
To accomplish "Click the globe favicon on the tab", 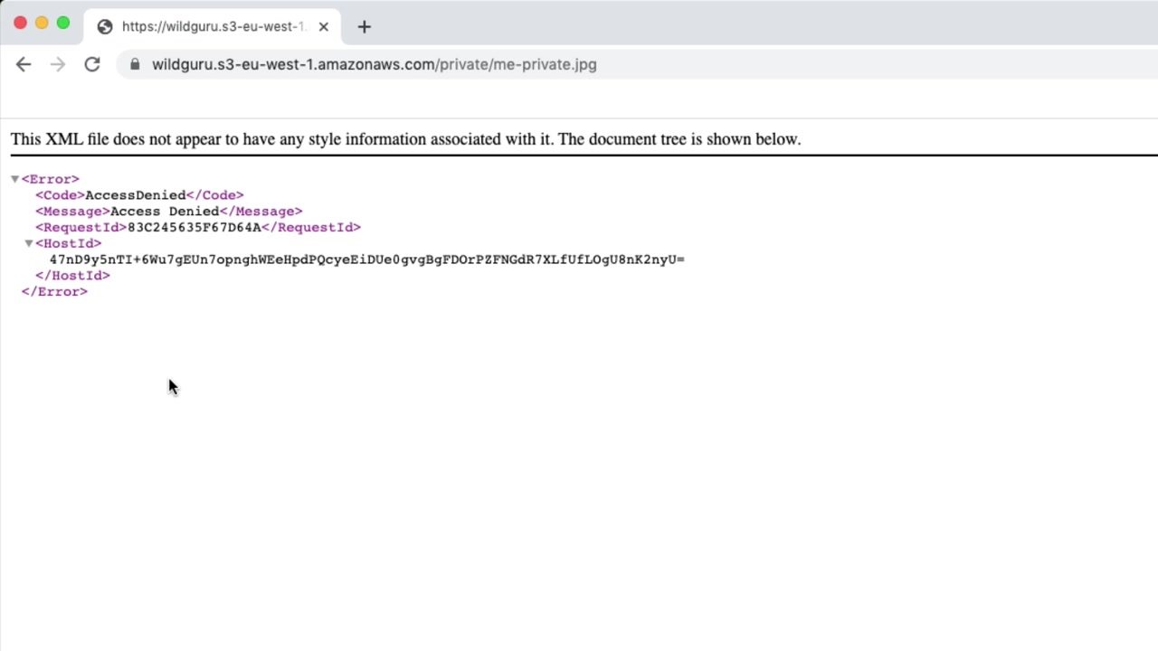I will (x=105, y=26).
